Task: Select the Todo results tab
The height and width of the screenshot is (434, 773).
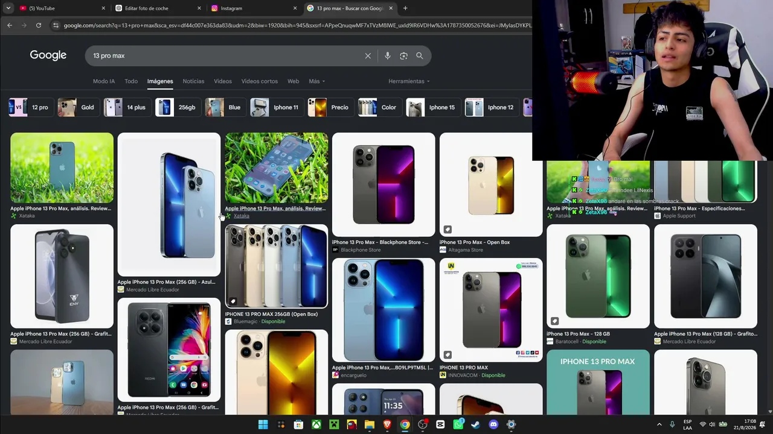Action: point(131,81)
